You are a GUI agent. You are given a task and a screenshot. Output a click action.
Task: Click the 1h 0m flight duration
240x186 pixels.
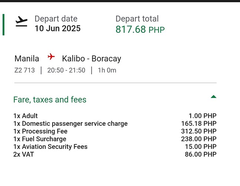107,70
